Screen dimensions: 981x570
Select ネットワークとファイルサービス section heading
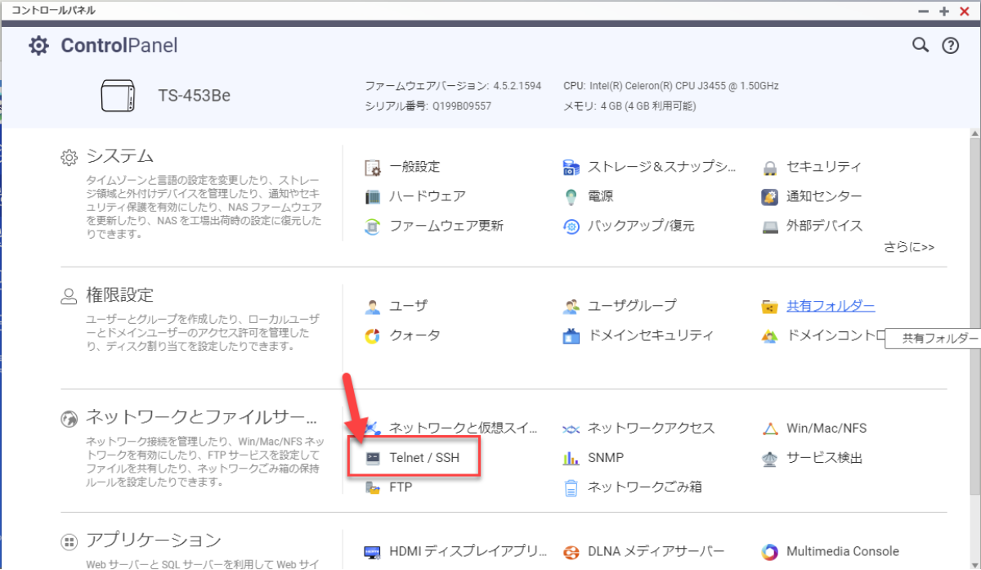pos(201,417)
